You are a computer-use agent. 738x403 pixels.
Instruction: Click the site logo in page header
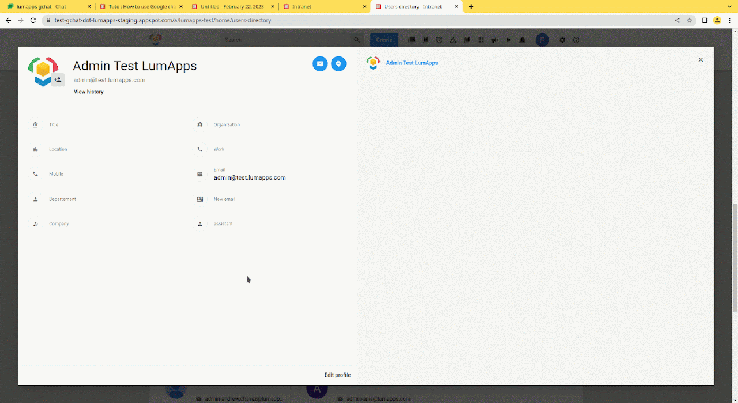click(155, 40)
